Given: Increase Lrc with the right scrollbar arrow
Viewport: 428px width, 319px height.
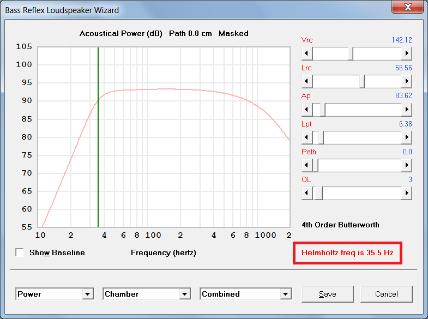Looking at the screenshot, I should point(406,81).
